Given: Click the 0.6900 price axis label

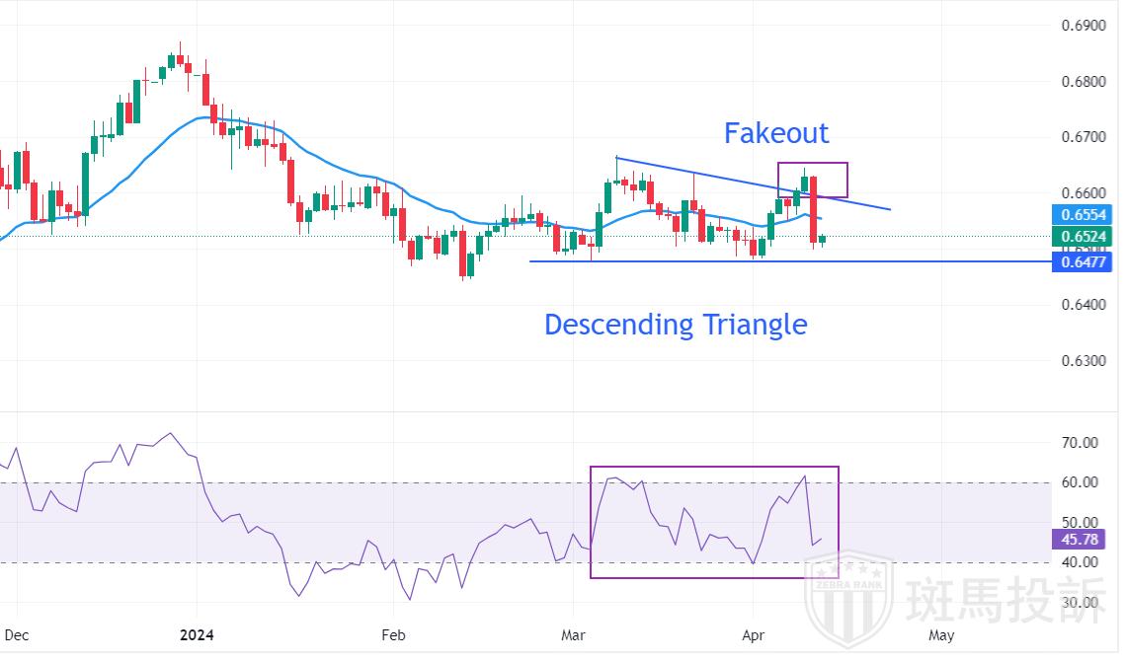Looking at the screenshot, I should (x=1084, y=25).
